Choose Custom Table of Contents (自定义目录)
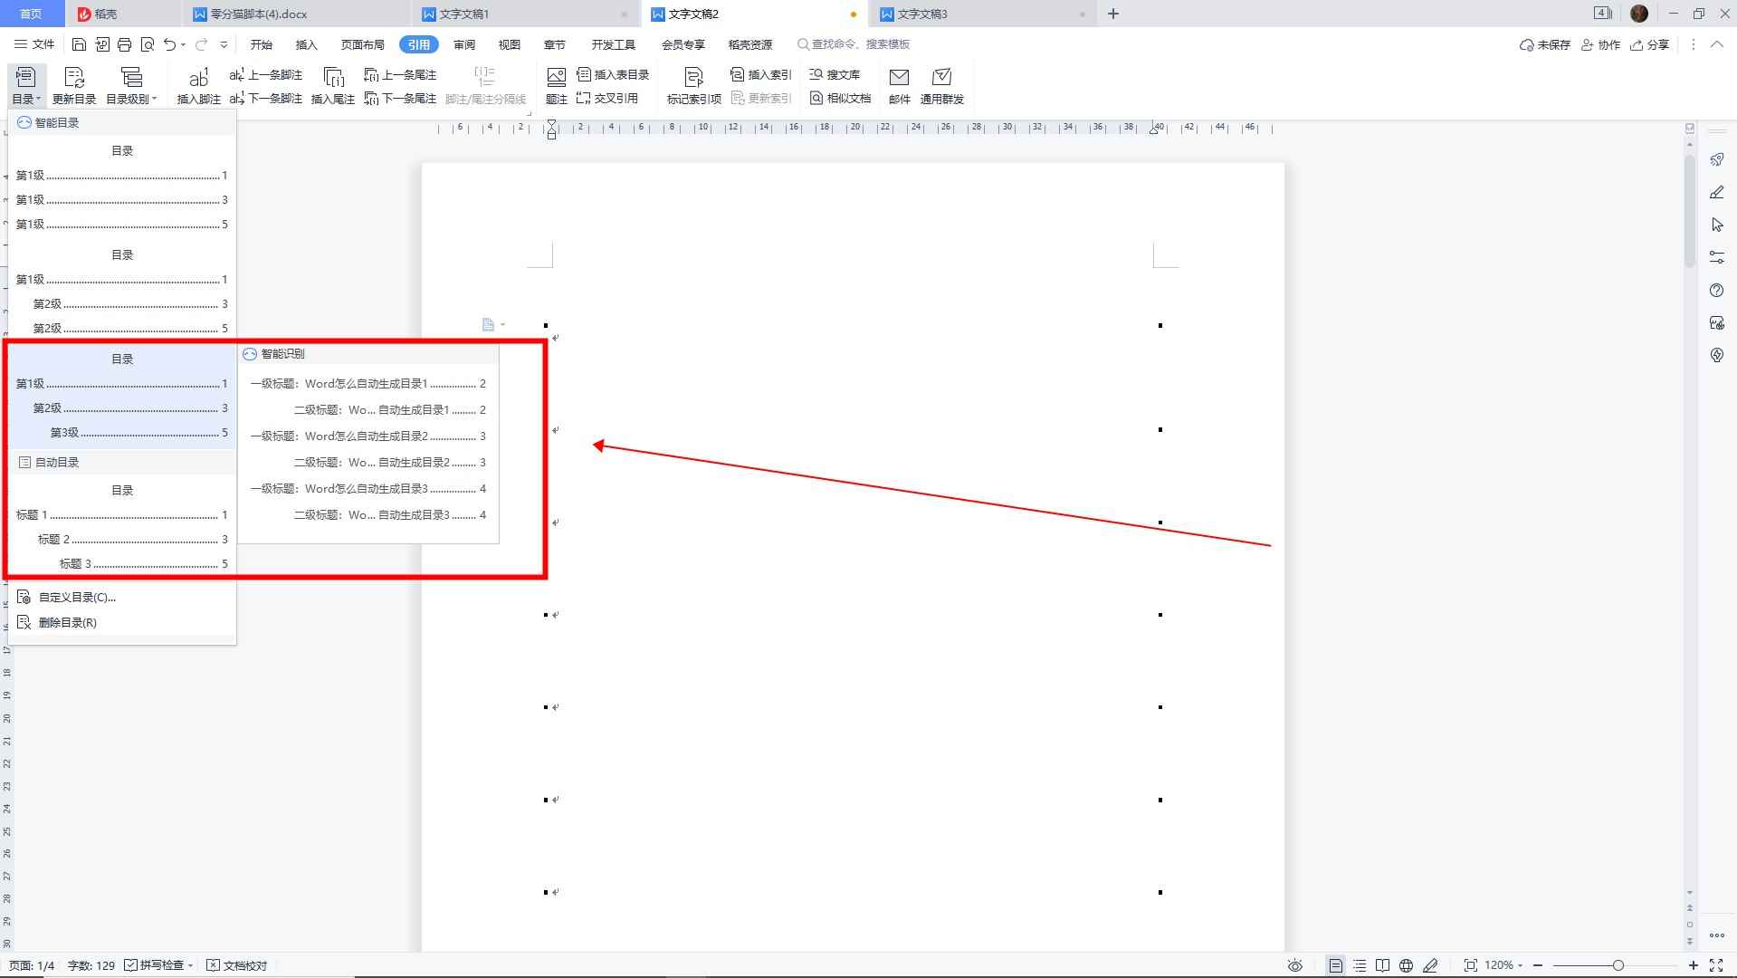The width and height of the screenshot is (1737, 978). click(76, 597)
